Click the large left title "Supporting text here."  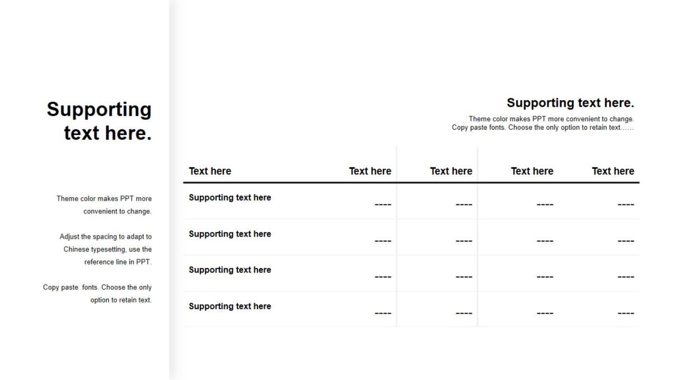[99, 121]
